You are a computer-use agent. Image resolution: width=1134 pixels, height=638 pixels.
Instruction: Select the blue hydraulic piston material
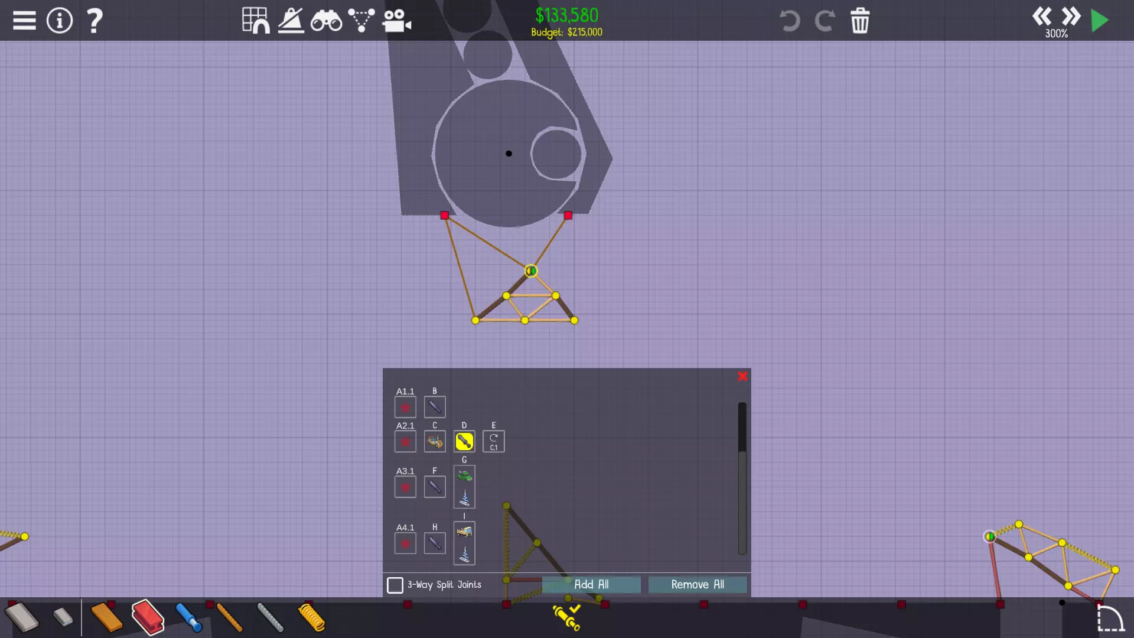188,618
